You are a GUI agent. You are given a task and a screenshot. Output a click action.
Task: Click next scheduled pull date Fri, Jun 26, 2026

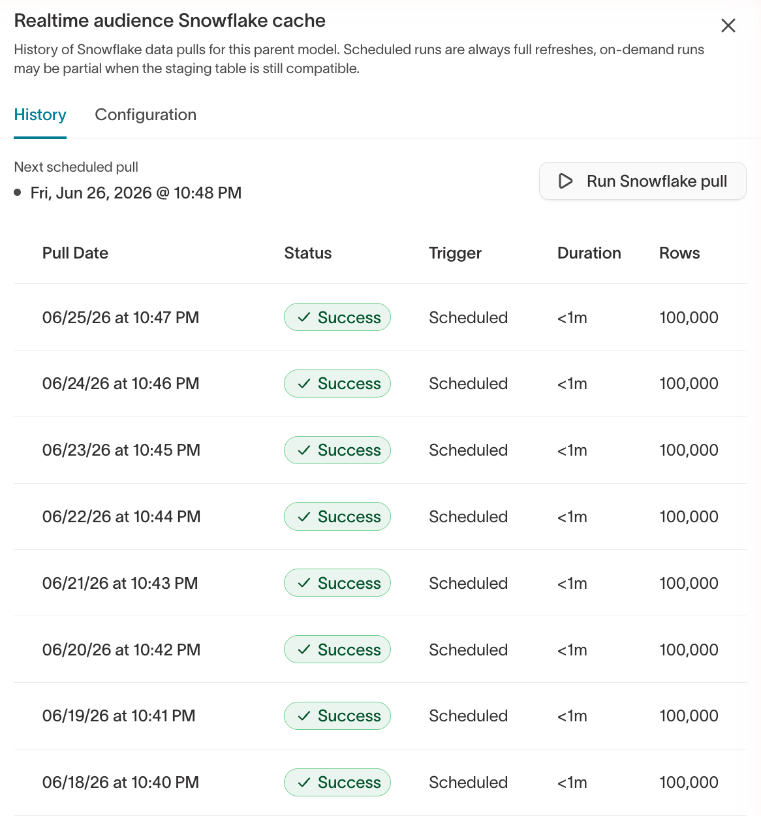[136, 193]
